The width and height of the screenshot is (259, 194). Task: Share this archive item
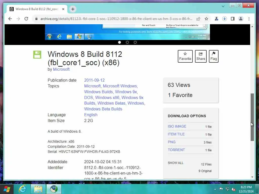[201, 56]
